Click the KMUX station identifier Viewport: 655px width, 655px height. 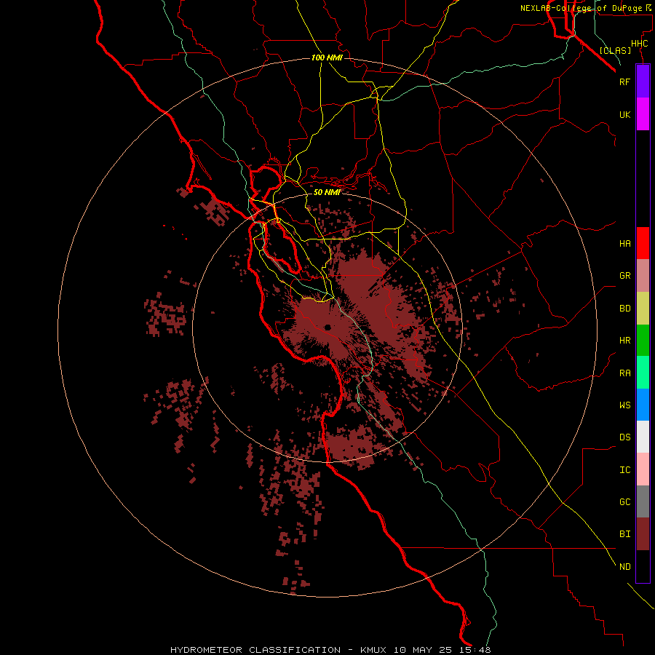[373, 650]
